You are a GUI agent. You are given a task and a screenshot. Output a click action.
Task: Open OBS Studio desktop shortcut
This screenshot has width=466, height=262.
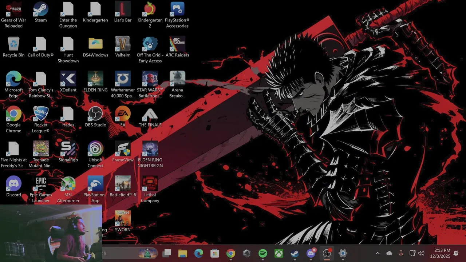[95, 117]
